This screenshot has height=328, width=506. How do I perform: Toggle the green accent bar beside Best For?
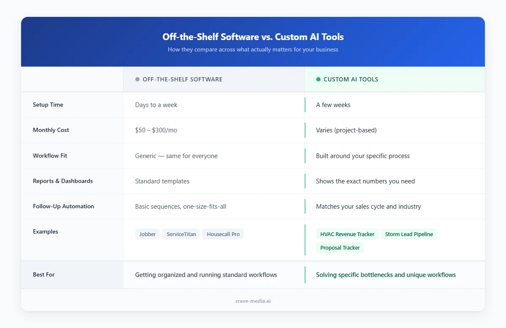305,274
